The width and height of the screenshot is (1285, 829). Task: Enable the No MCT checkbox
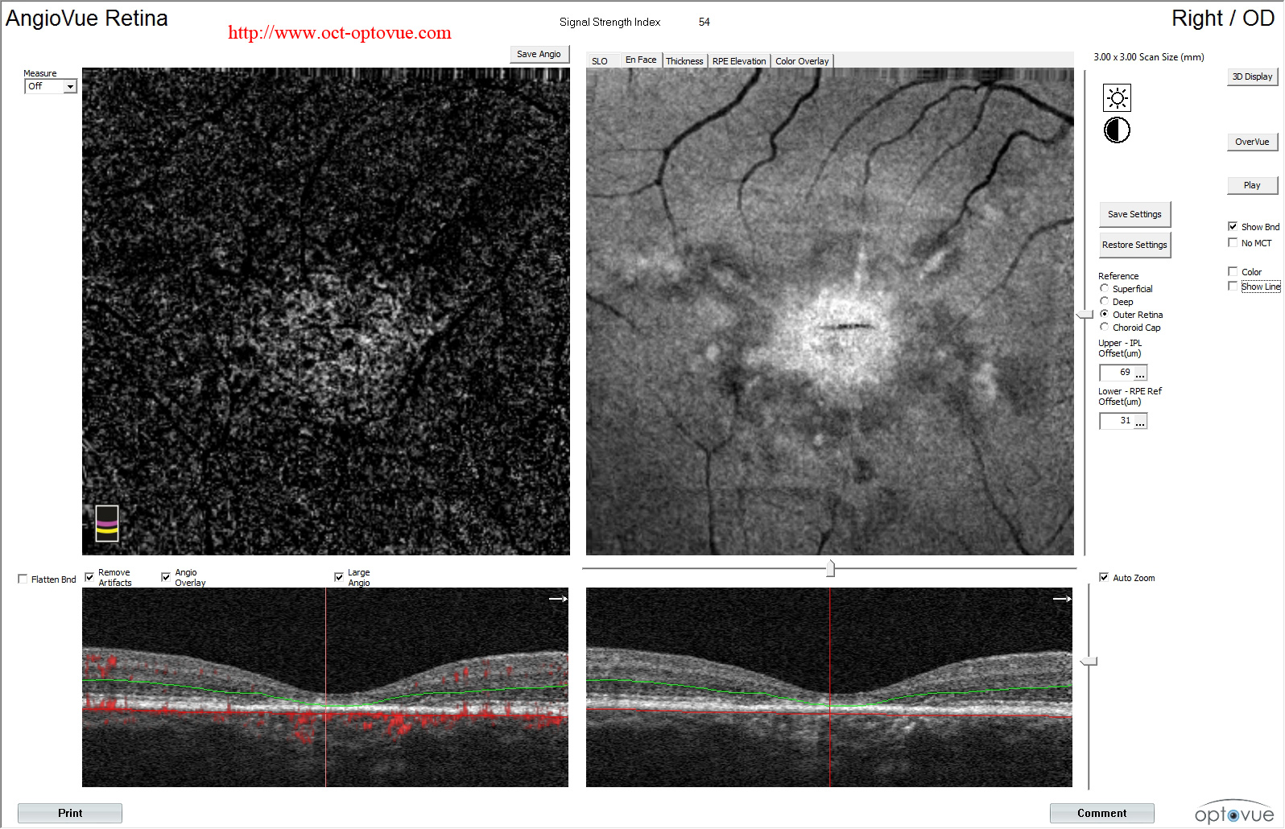click(1233, 242)
